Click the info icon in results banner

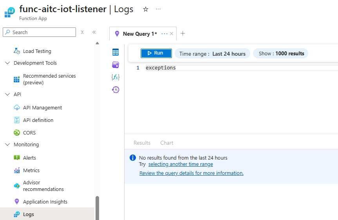133,158
